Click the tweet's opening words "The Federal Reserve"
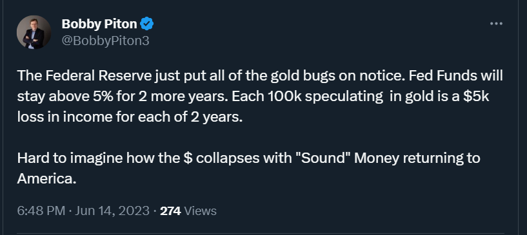Viewport: 527px width, 235px height. pos(85,76)
